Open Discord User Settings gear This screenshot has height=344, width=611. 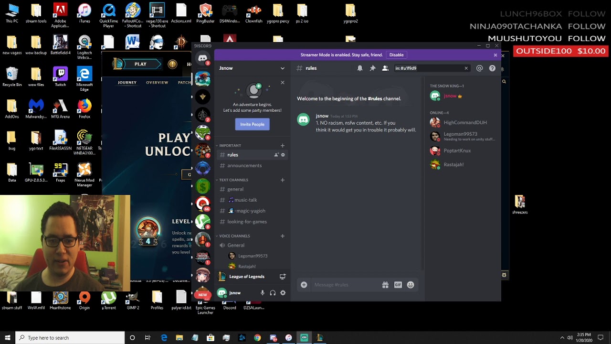[283, 293]
